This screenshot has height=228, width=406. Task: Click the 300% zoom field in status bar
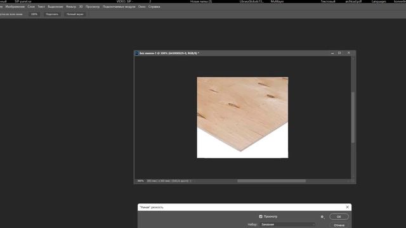tap(140, 181)
